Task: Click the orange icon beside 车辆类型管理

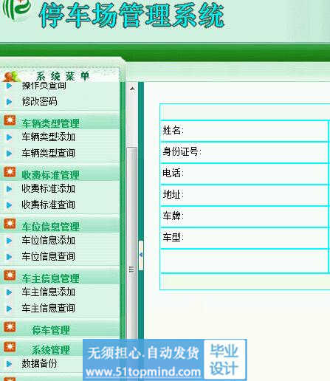Action: pyautogui.click(x=10, y=120)
